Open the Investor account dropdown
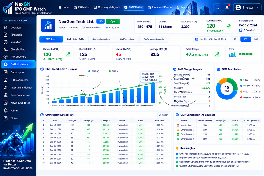 click(247, 7)
